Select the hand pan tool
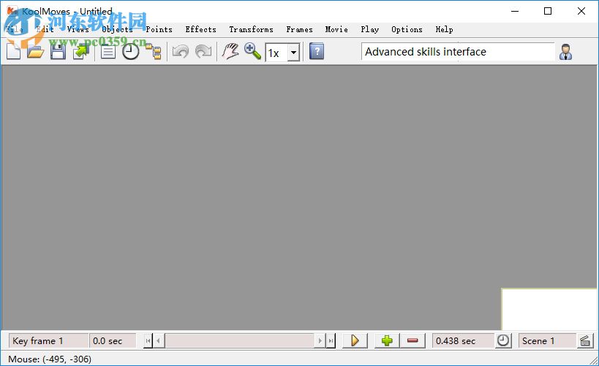 pos(230,52)
